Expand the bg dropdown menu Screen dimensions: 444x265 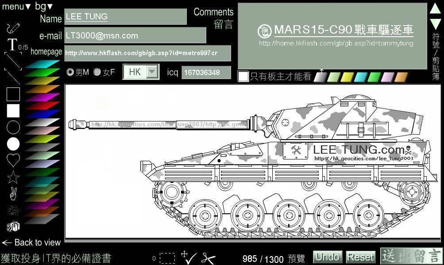(x=44, y=6)
